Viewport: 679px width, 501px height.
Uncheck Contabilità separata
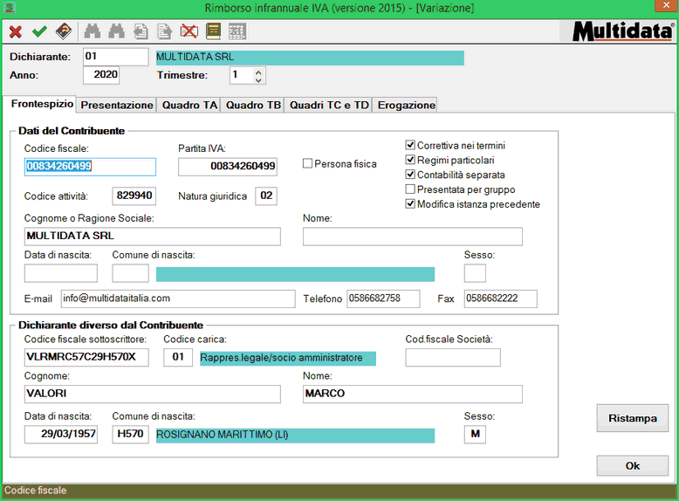(x=410, y=175)
